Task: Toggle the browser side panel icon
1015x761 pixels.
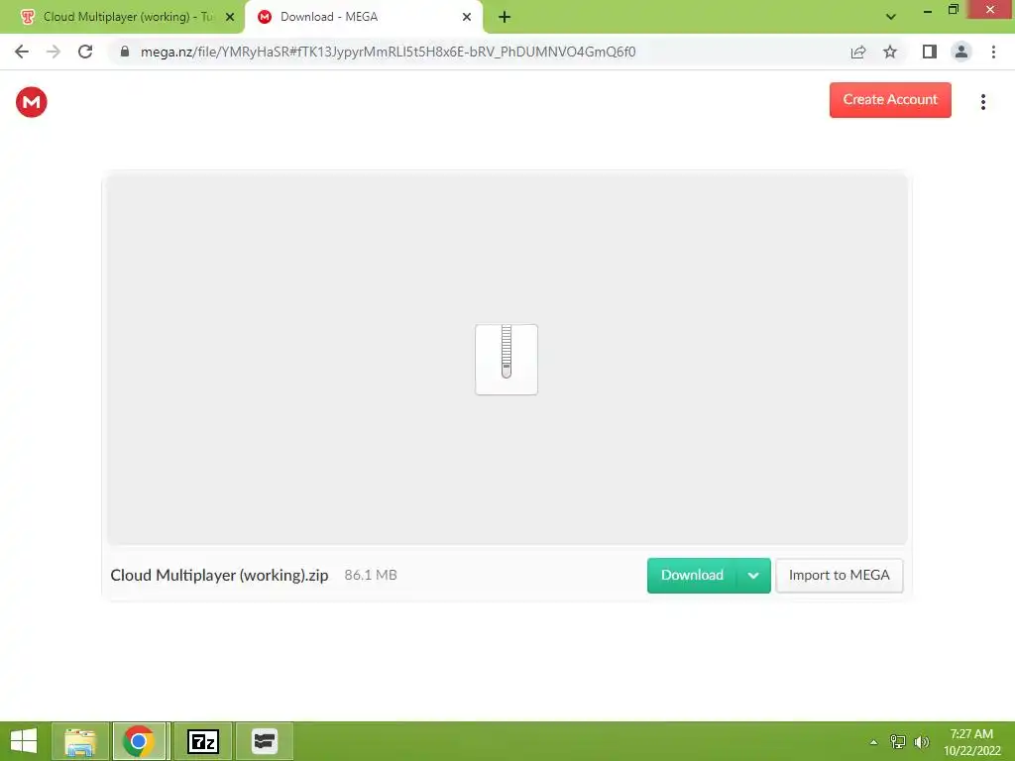Action: (930, 52)
